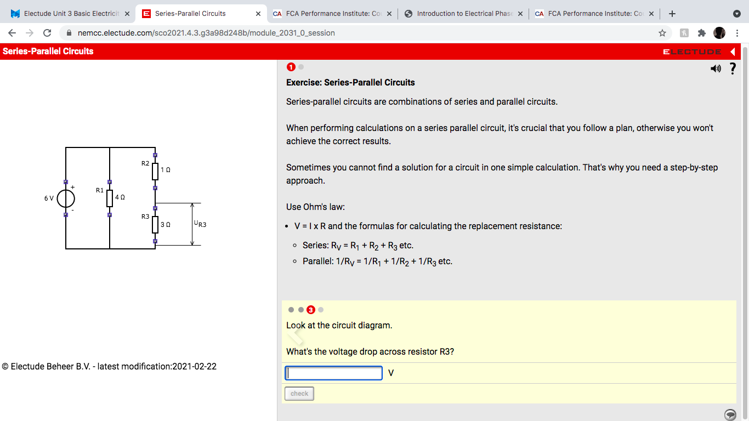Toggle audio with the speaker icon
This screenshot has width=749, height=421.
[x=716, y=69]
